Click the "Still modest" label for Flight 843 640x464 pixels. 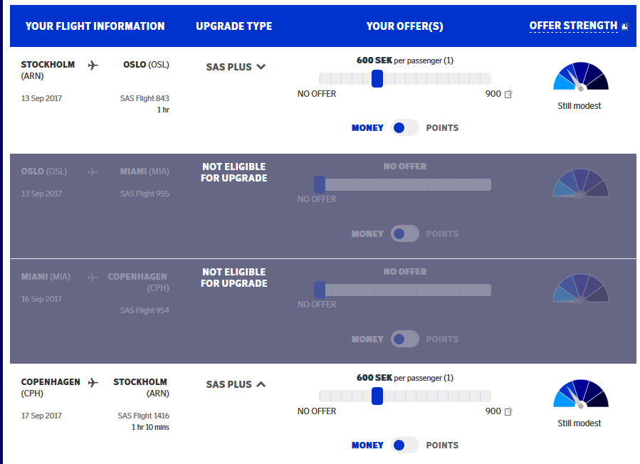click(579, 106)
